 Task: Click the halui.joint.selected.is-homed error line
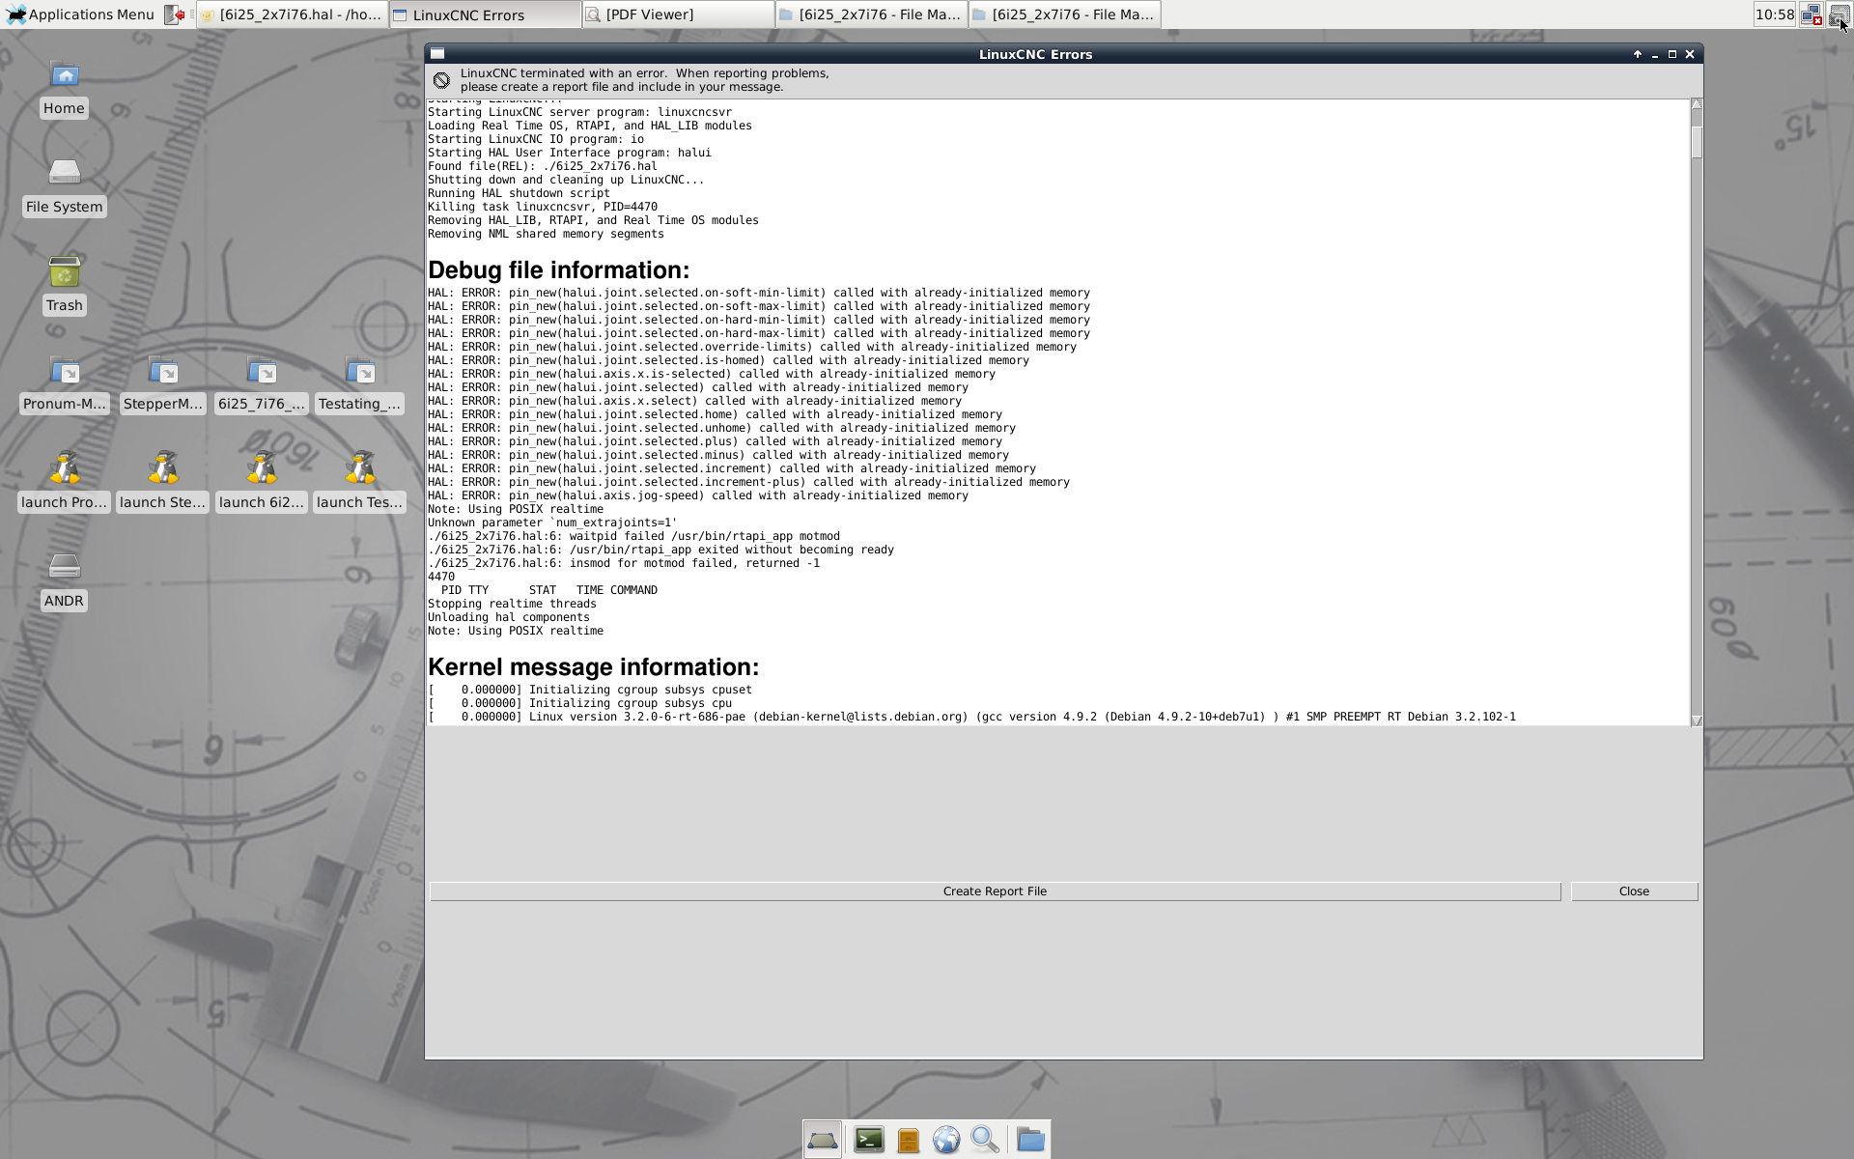[x=728, y=360]
